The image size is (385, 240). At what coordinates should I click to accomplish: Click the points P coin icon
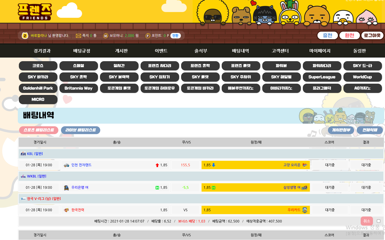pyautogui.click(x=148, y=36)
